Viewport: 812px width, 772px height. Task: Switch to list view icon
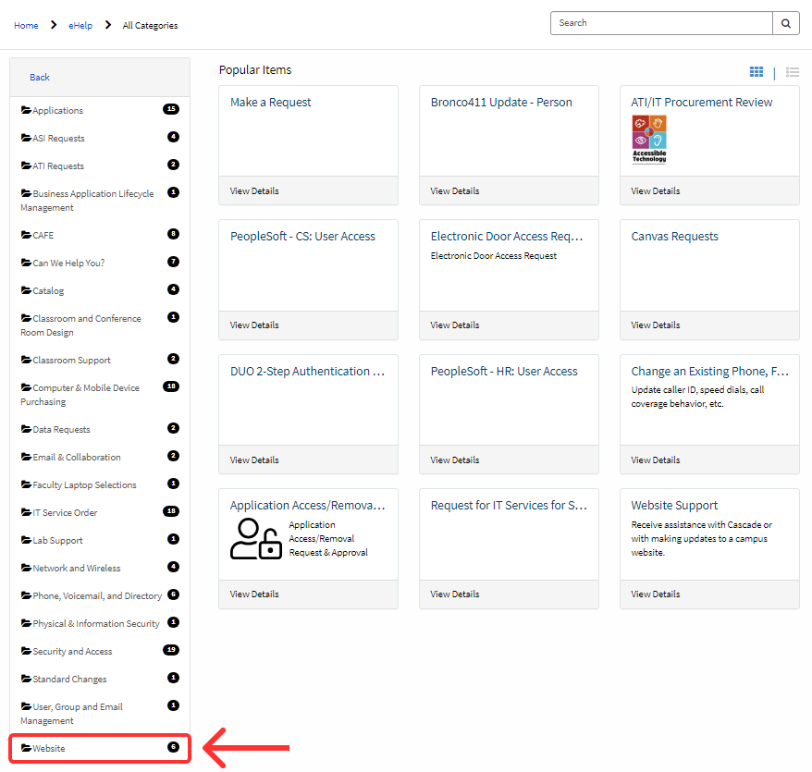click(792, 72)
